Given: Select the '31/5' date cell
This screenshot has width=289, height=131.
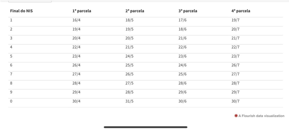Looking at the screenshot, I should tap(130, 101).
